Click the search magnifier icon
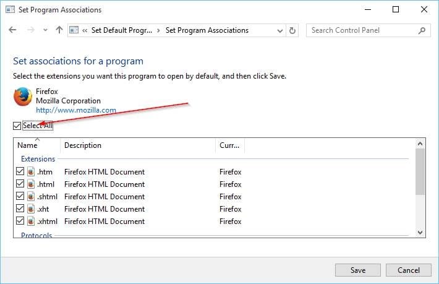The height and width of the screenshot is (284, 439). pos(422,30)
